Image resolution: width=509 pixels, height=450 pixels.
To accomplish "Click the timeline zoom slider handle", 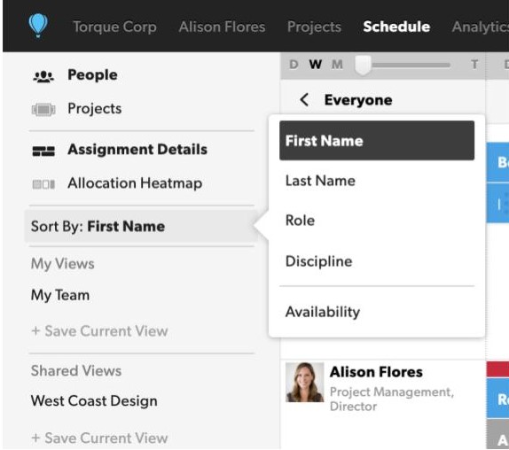I will pyautogui.click(x=363, y=65).
